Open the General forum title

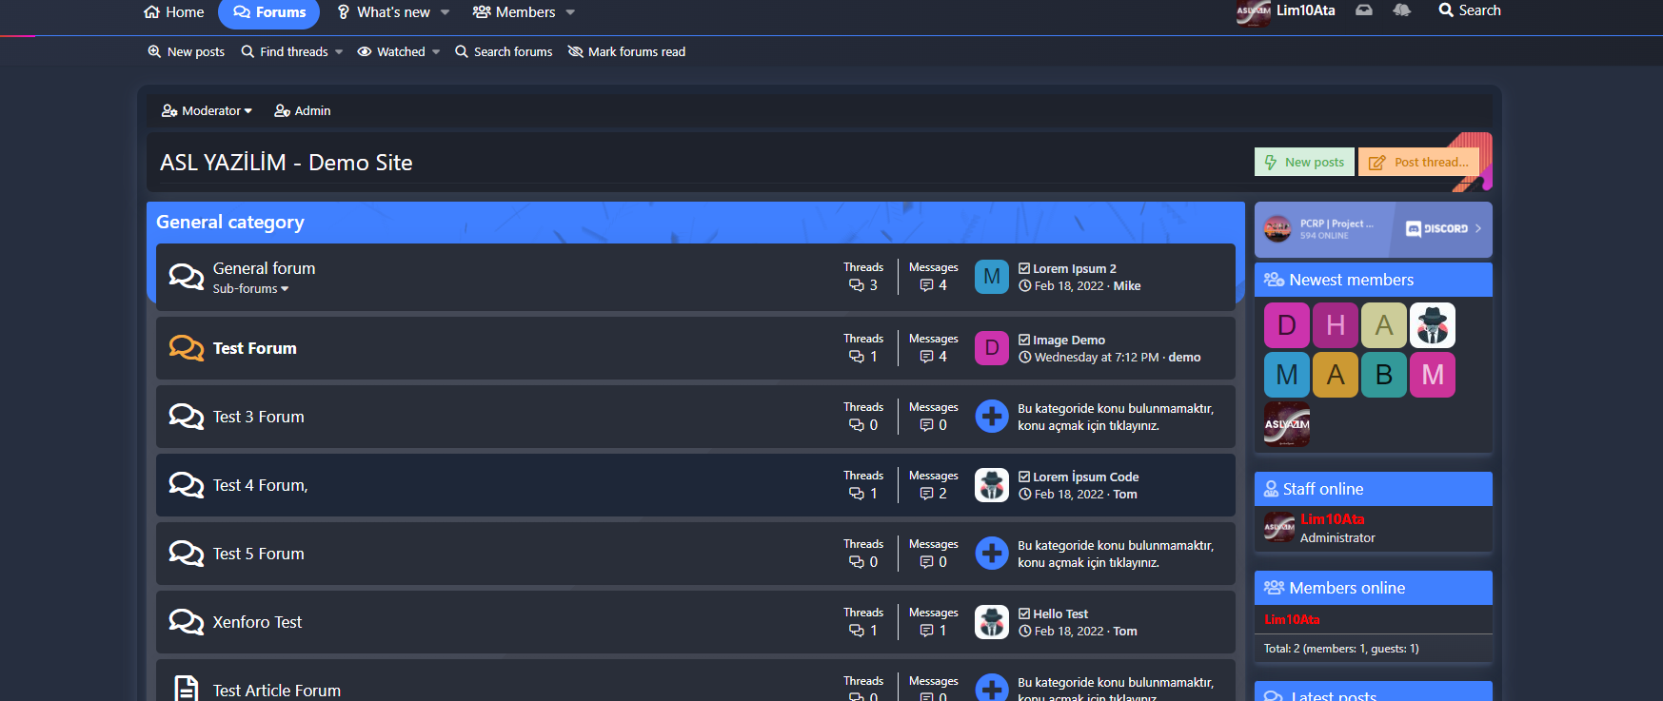264,268
